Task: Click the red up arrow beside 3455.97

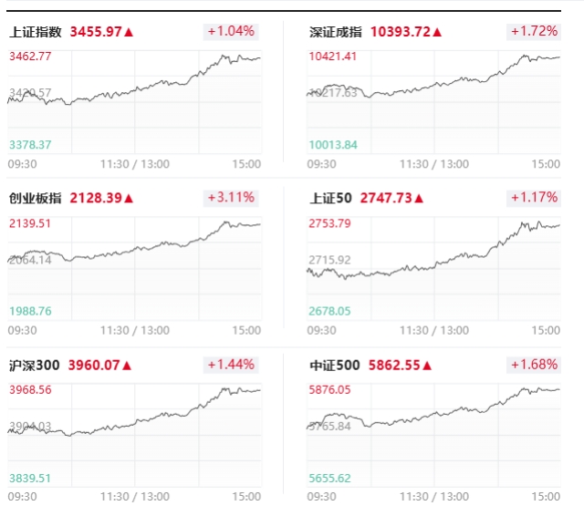Action: (129, 32)
